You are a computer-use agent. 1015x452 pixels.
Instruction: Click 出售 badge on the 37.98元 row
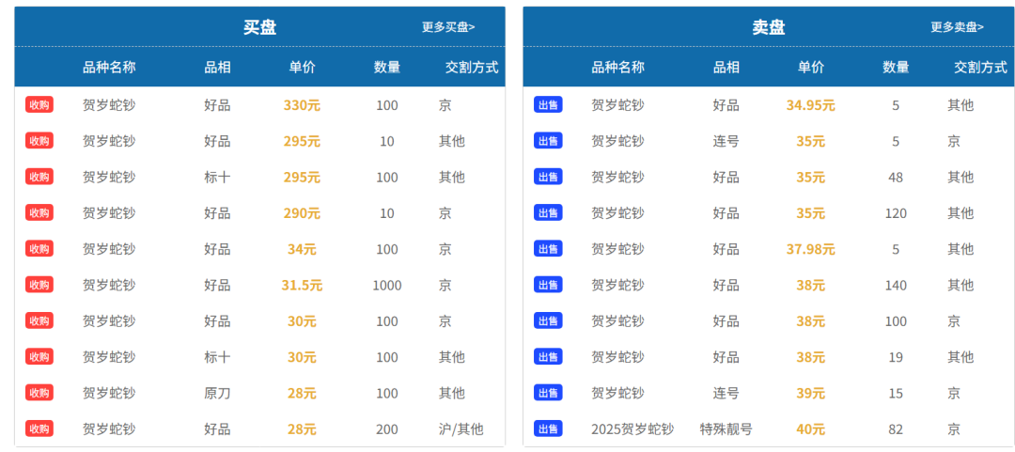pyautogui.click(x=548, y=249)
